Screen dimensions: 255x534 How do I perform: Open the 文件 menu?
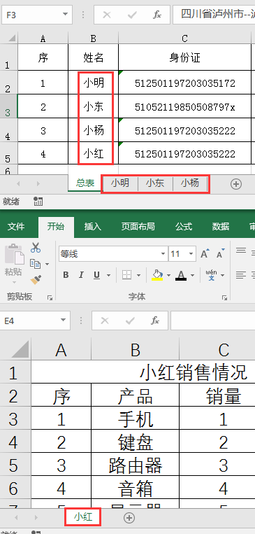point(16,227)
